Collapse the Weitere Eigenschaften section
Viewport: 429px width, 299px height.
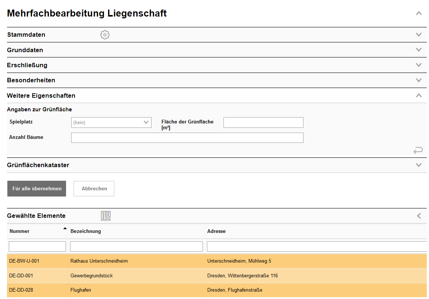tap(419, 95)
